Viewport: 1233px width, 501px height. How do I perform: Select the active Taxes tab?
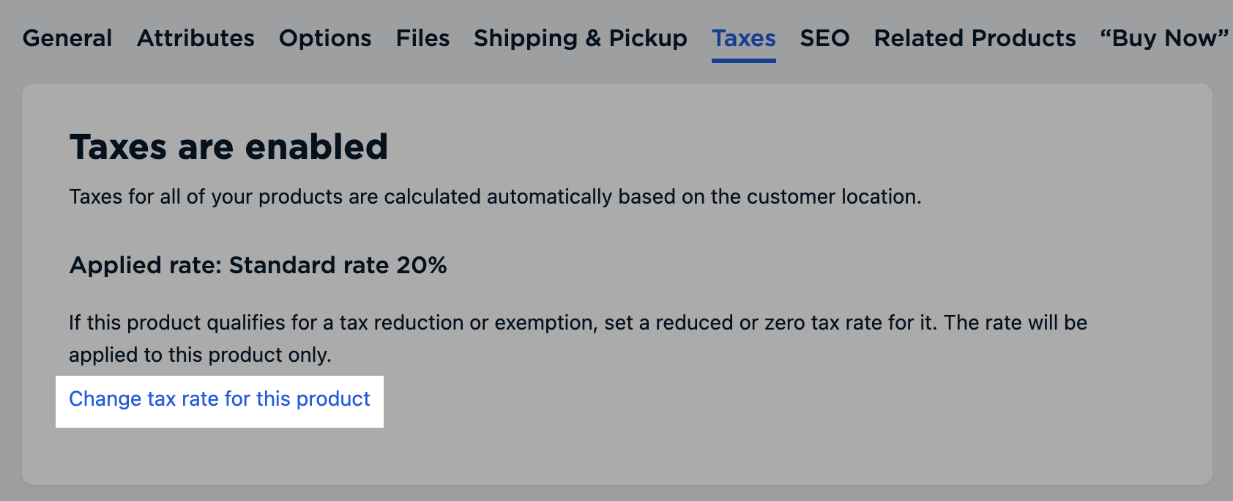743,38
